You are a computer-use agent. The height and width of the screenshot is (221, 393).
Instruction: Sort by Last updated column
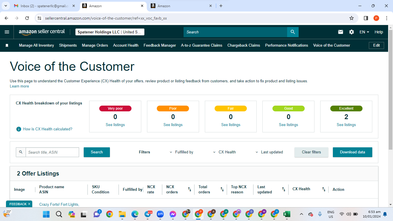(284, 189)
